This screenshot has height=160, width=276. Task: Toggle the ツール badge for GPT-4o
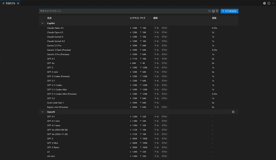(156, 63)
